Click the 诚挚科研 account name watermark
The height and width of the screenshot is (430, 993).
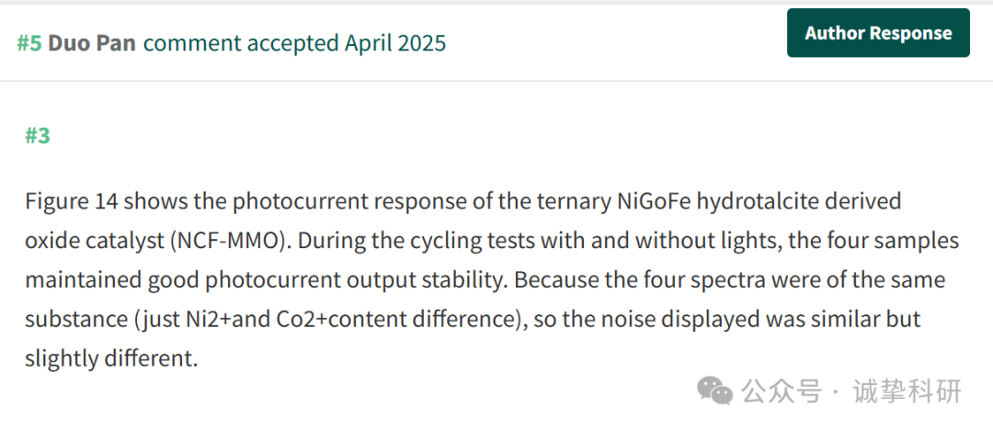(907, 391)
